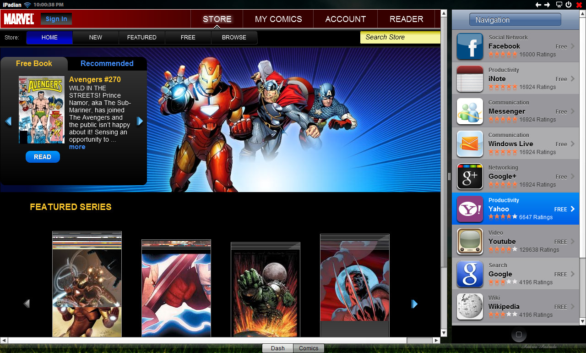Launch the iNote notepad icon
The height and width of the screenshot is (353, 586).
(x=470, y=79)
